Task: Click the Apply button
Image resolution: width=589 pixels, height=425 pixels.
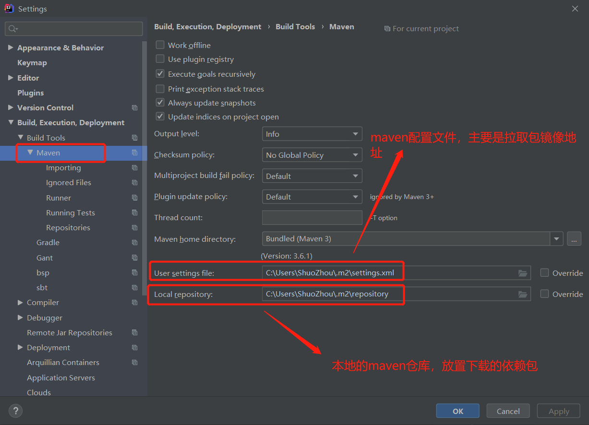Action: pyautogui.click(x=559, y=411)
